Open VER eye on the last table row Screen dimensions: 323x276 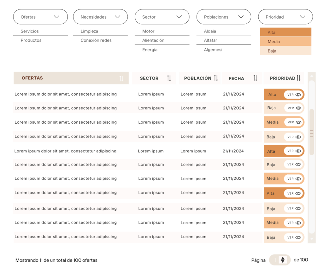(x=298, y=238)
